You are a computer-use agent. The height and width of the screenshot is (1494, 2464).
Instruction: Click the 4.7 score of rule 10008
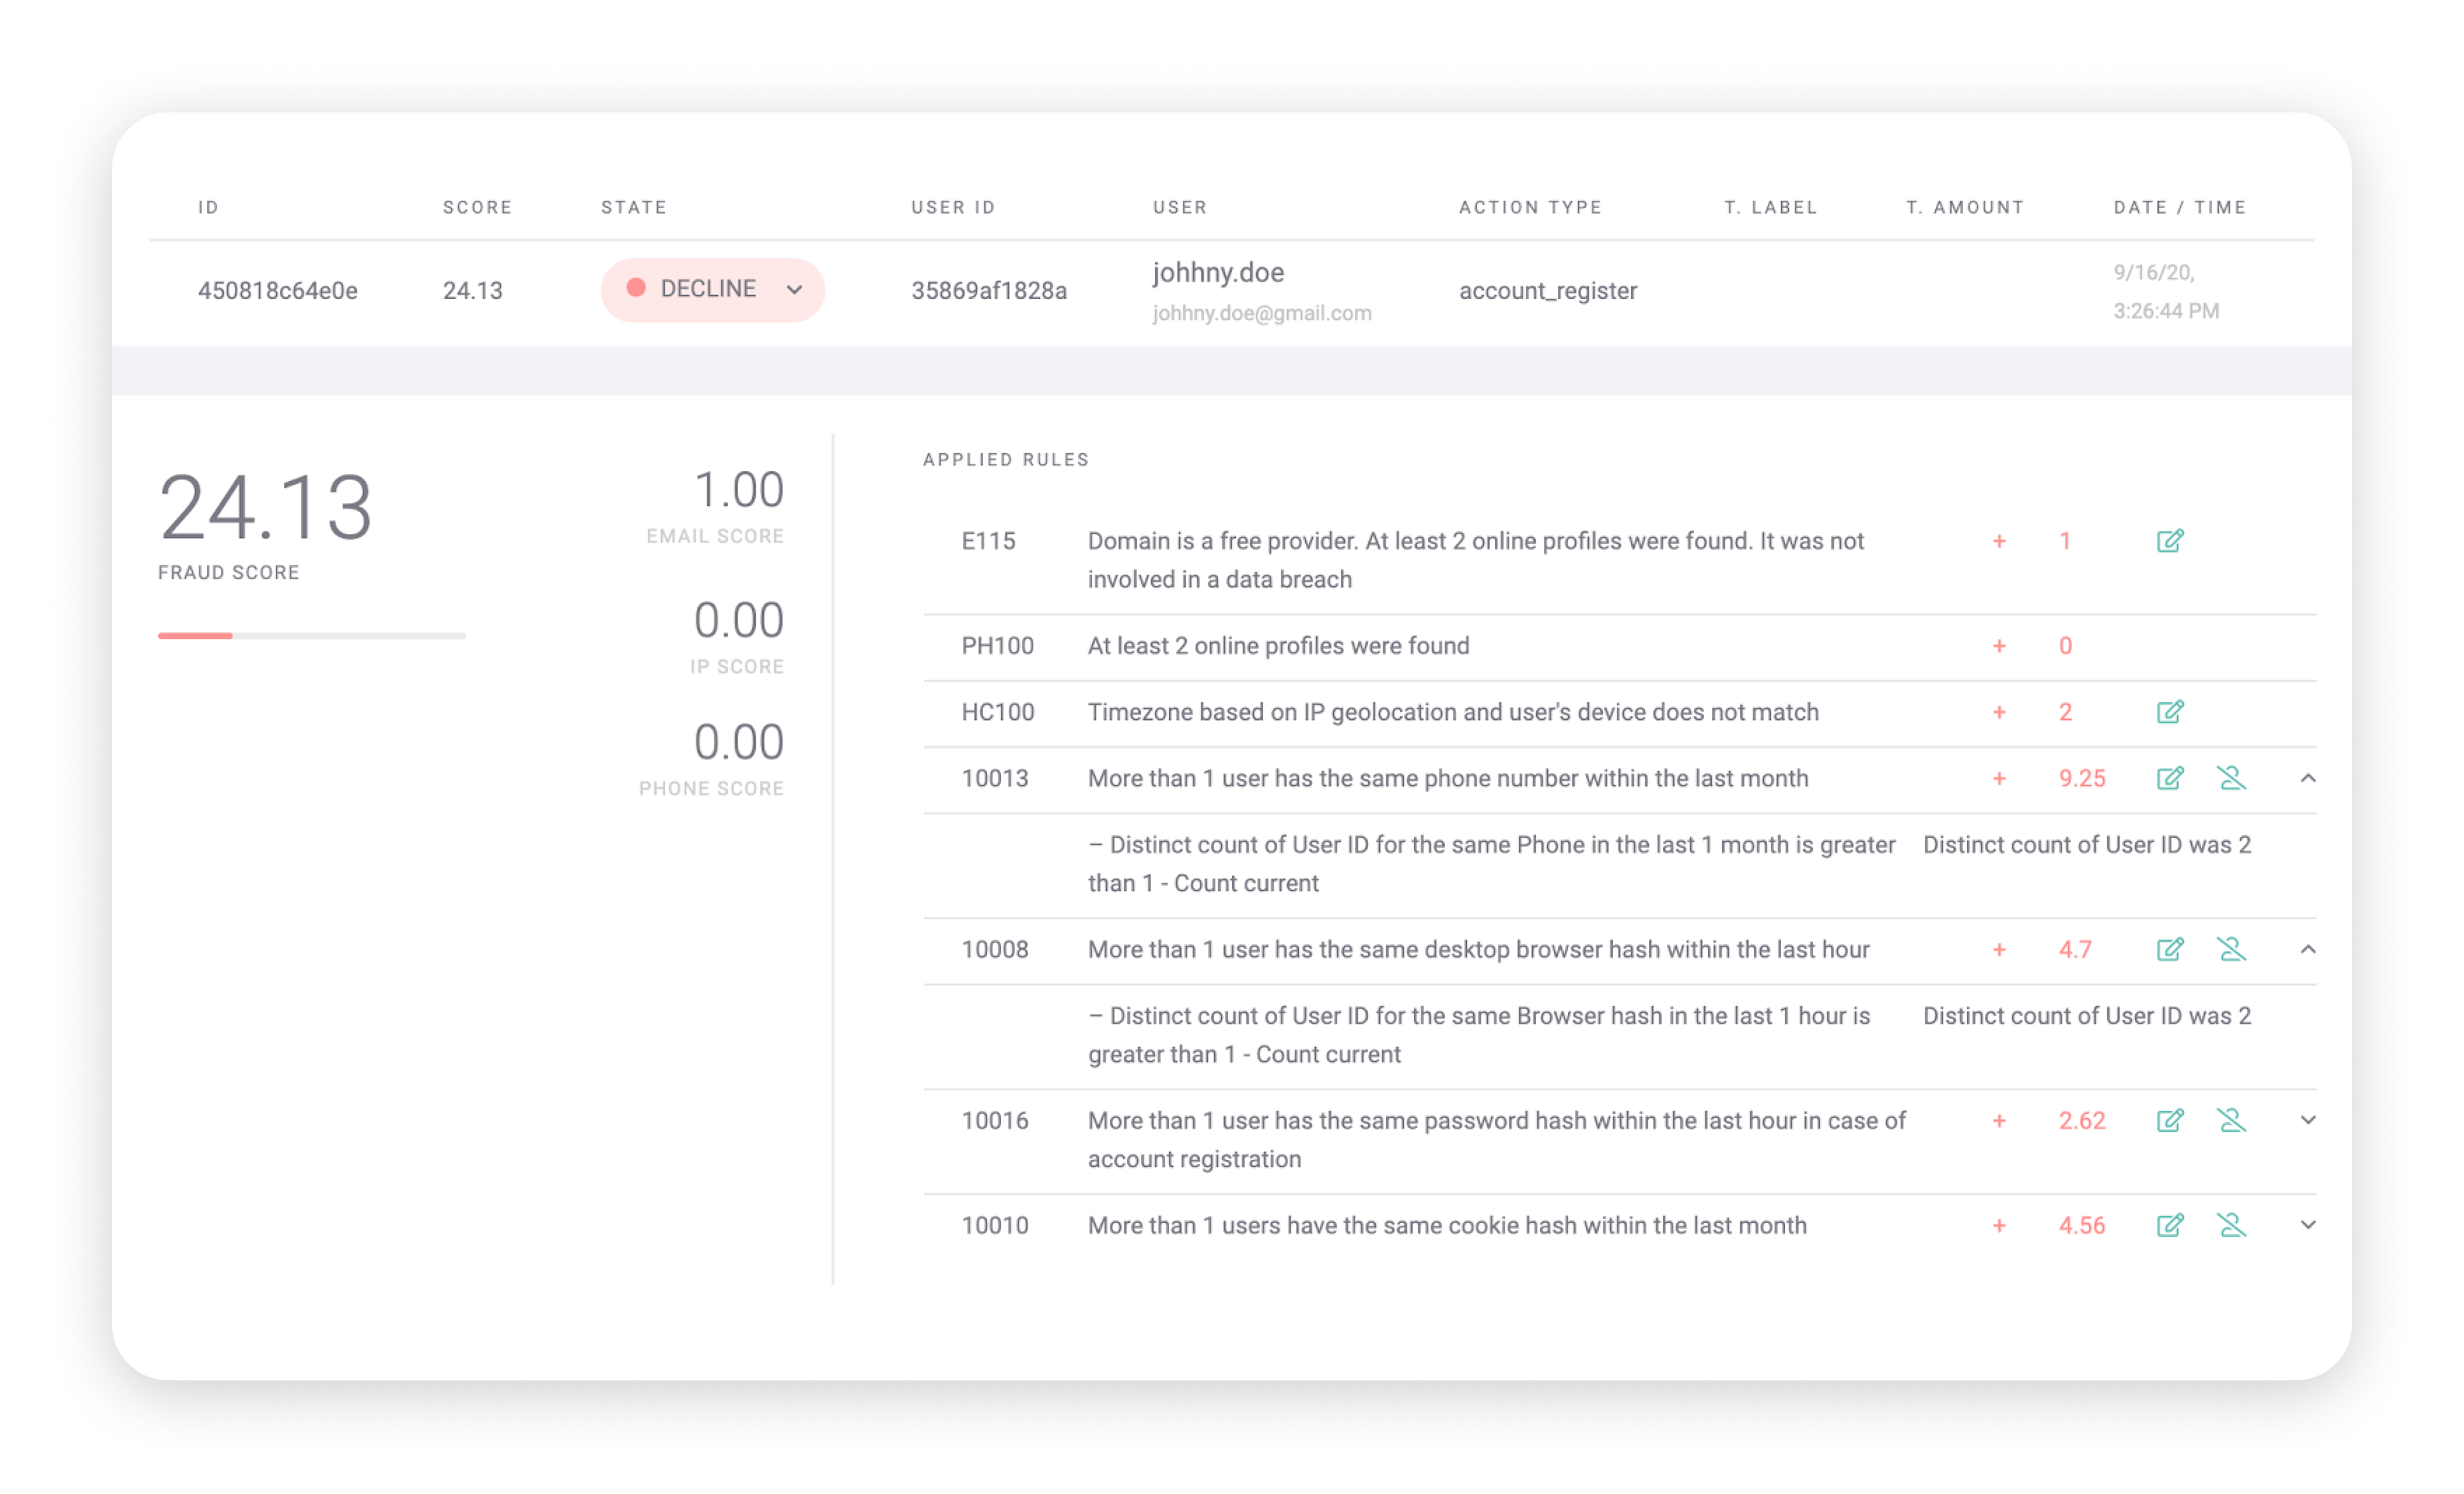[x=2075, y=949]
